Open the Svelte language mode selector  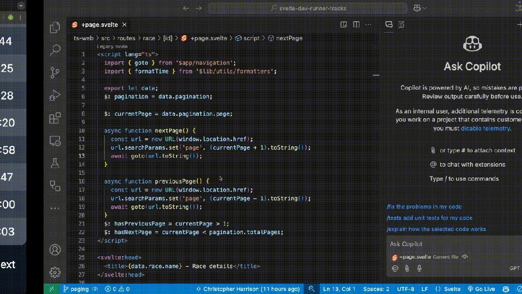click(448, 289)
